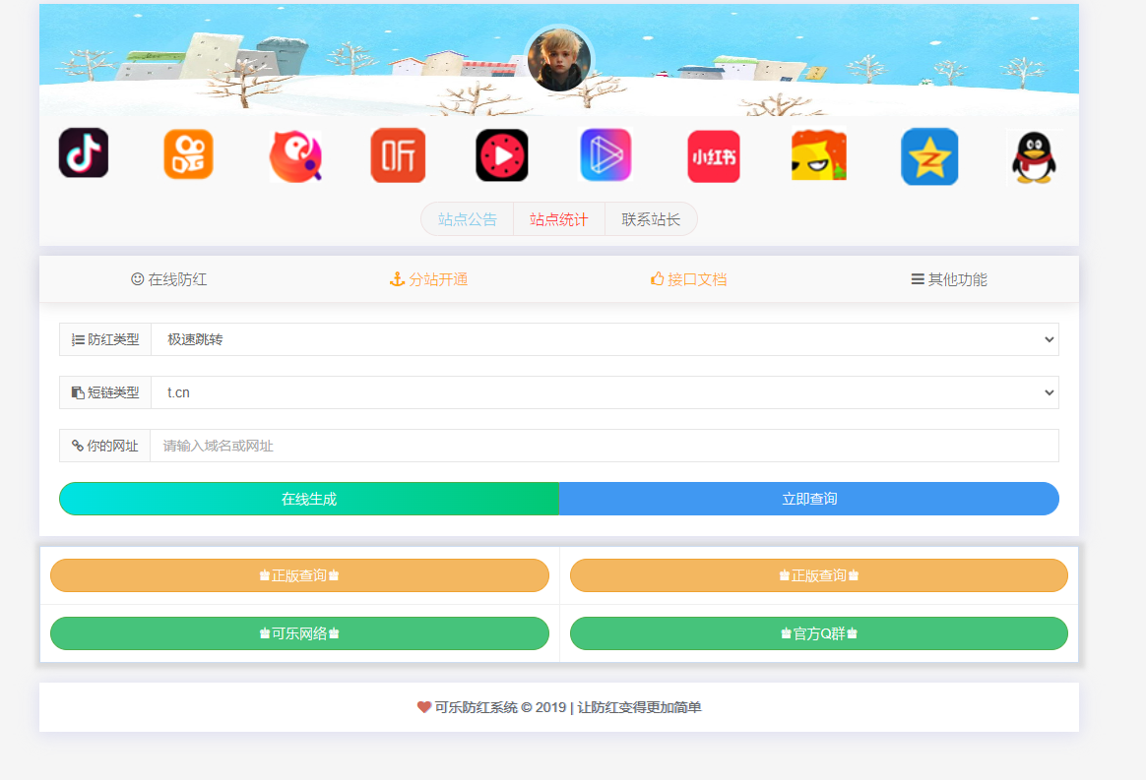Screen dimensions: 1146x780
Task: Click the 可乐防红系统 footer text
Action: tap(476, 707)
